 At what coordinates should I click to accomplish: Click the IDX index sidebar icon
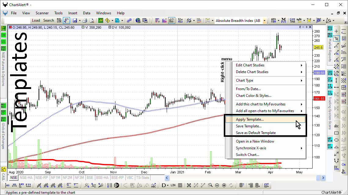click(x=3, y=35)
